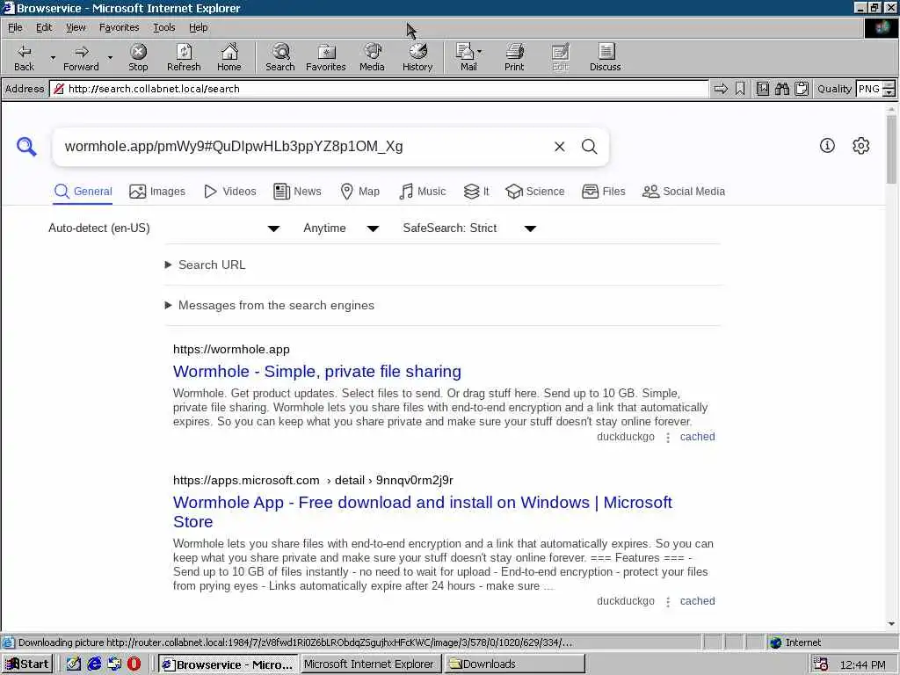Click the Go arrow beside the address bar
Image resolution: width=900 pixels, height=675 pixels.
[x=721, y=89]
